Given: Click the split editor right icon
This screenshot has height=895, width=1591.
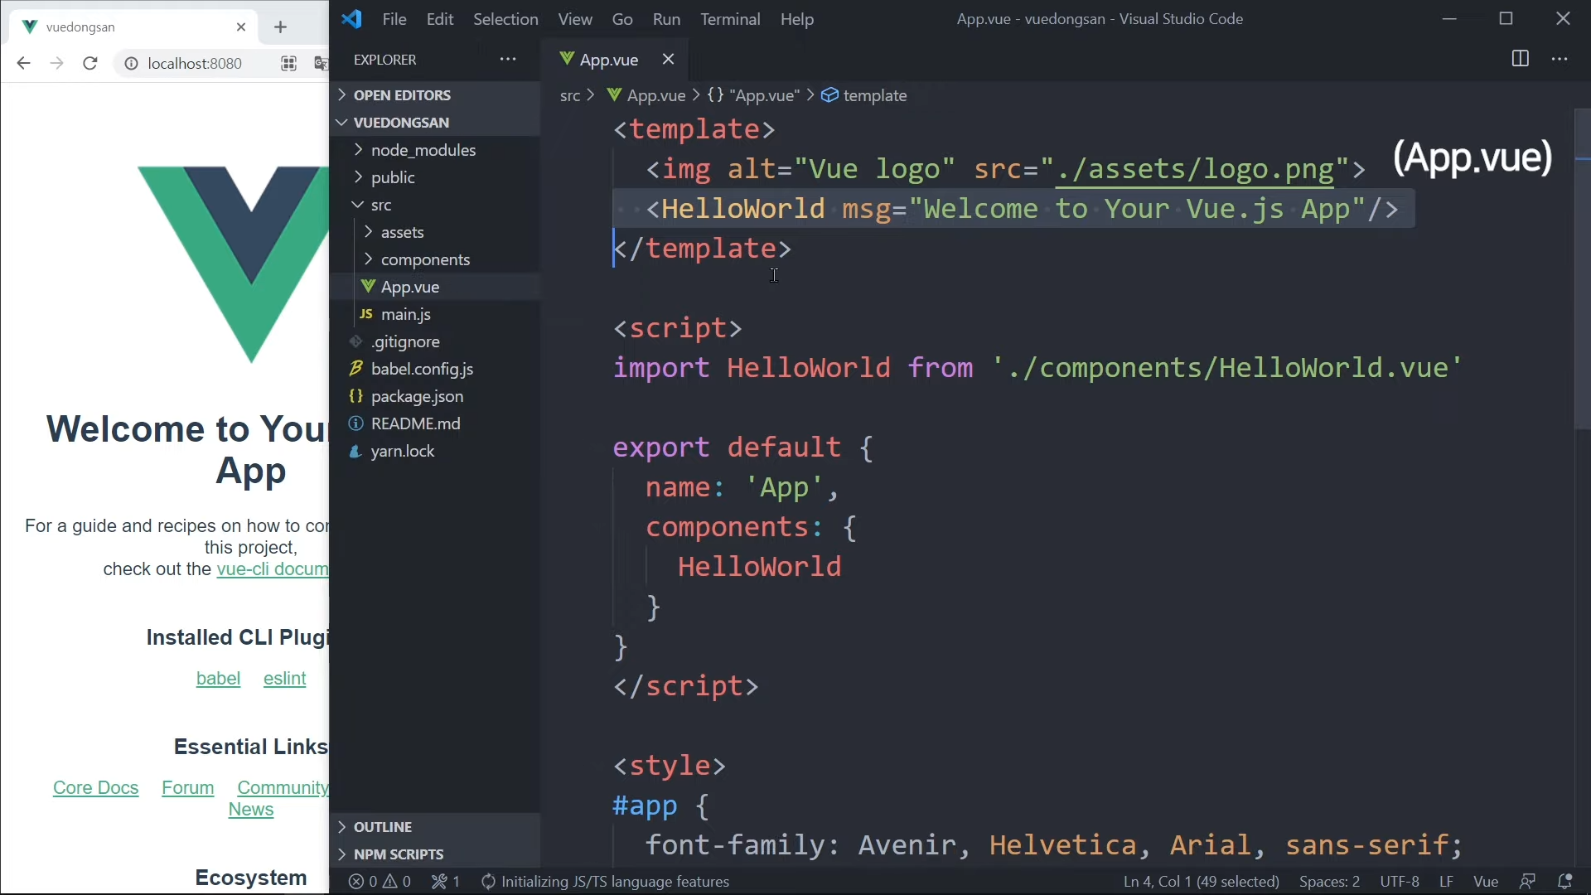Looking at the screenshot, I should coord(1520,59).
